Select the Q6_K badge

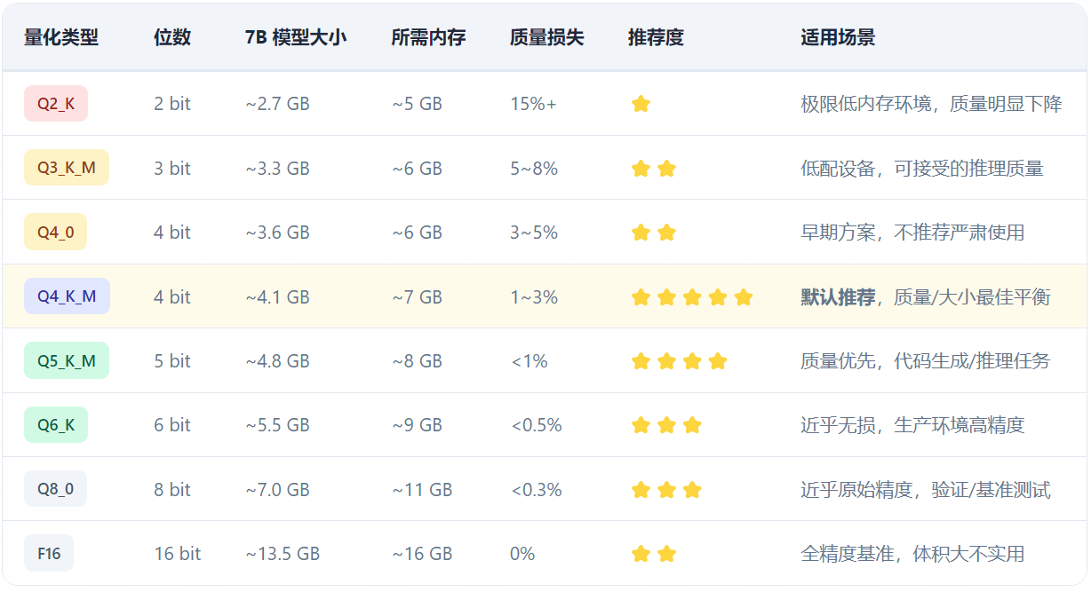56,425
